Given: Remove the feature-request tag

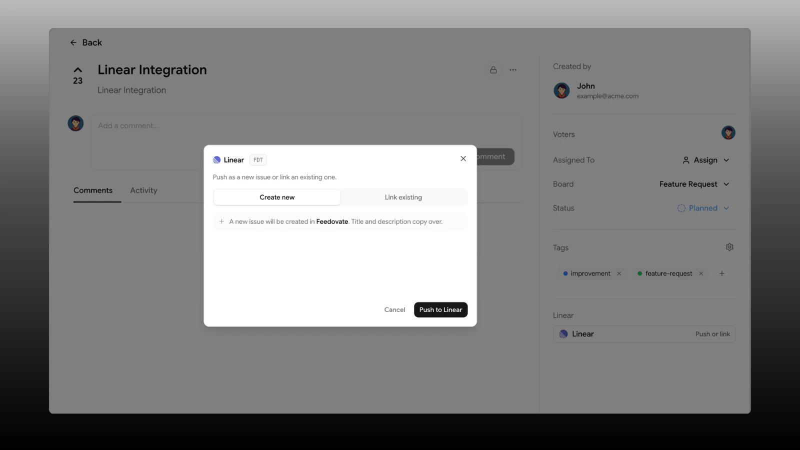Looking at the screenshot, I should tap(701, 273).
